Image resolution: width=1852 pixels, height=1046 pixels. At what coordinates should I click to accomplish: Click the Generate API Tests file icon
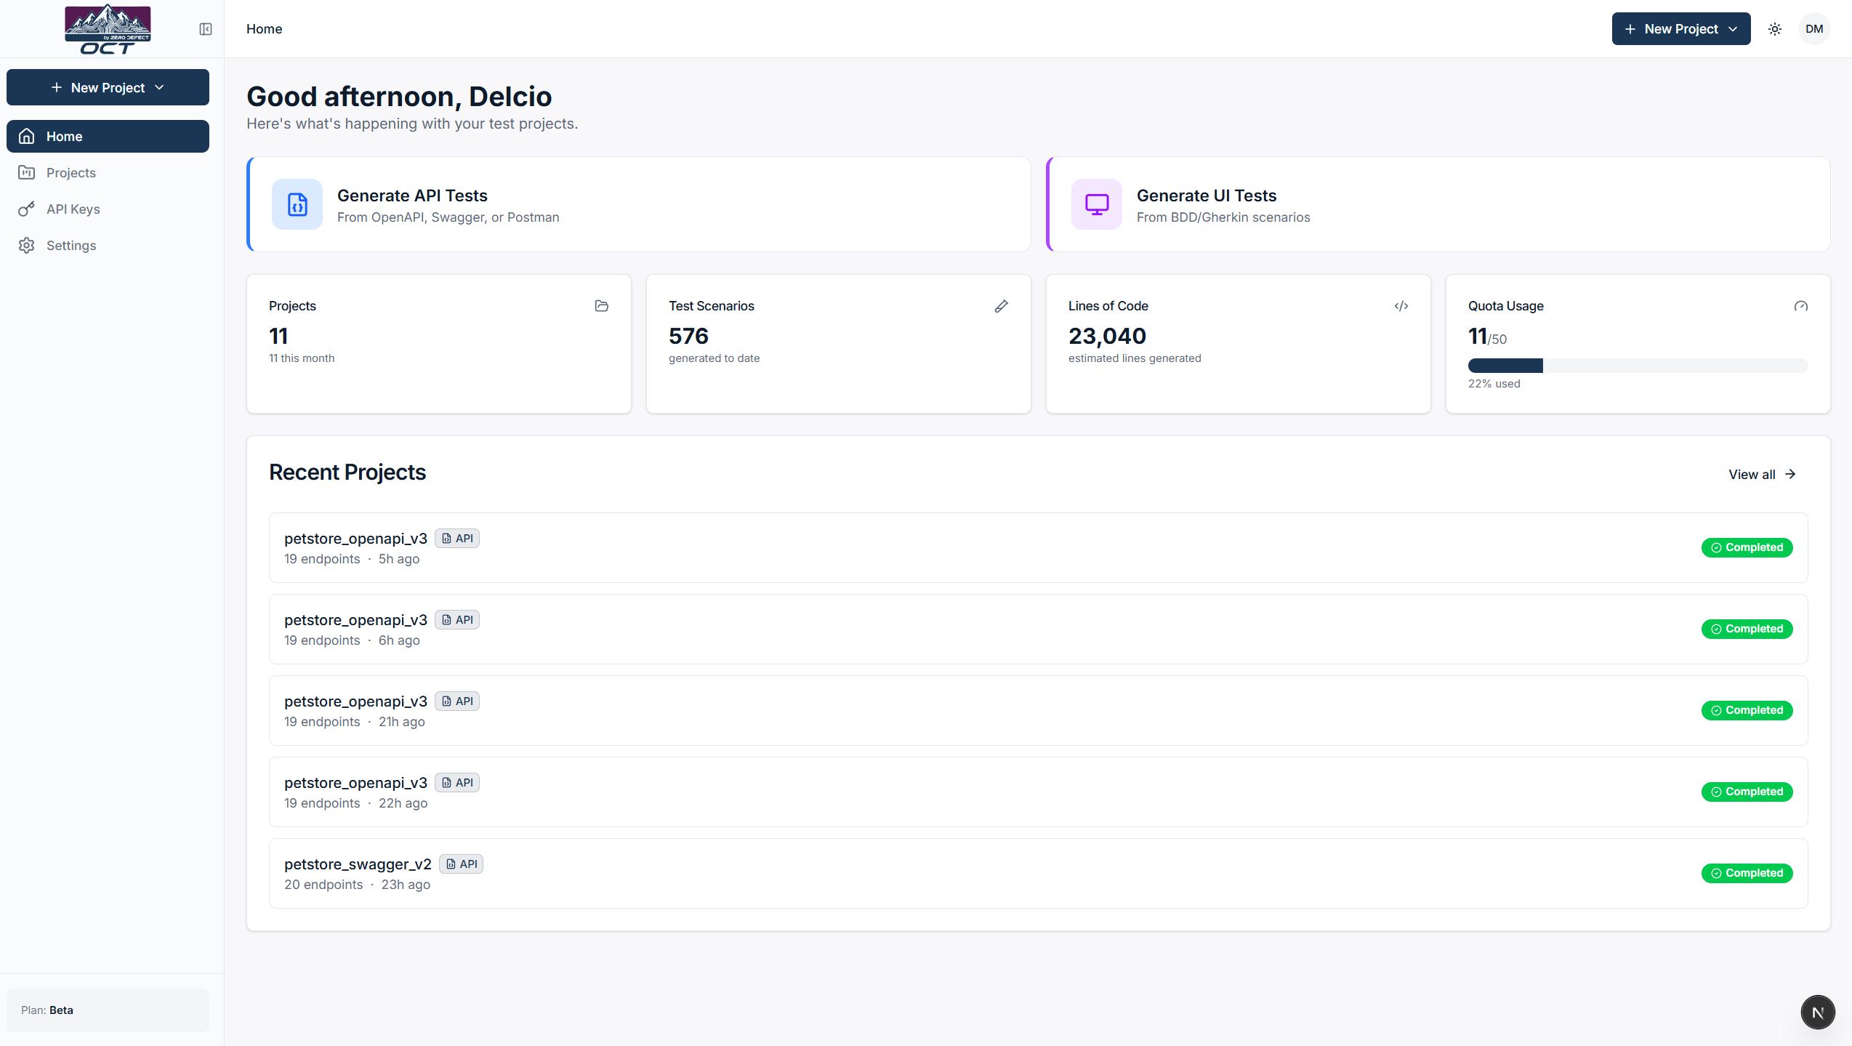pyautogui.click(x=297, y=204)
